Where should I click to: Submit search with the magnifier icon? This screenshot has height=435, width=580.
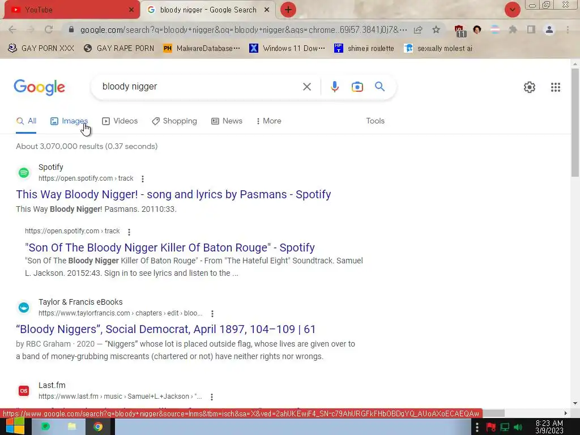(x=379, y=87)
